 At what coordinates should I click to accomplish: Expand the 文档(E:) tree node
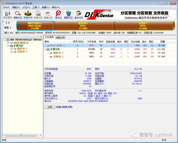click(11, 52)
